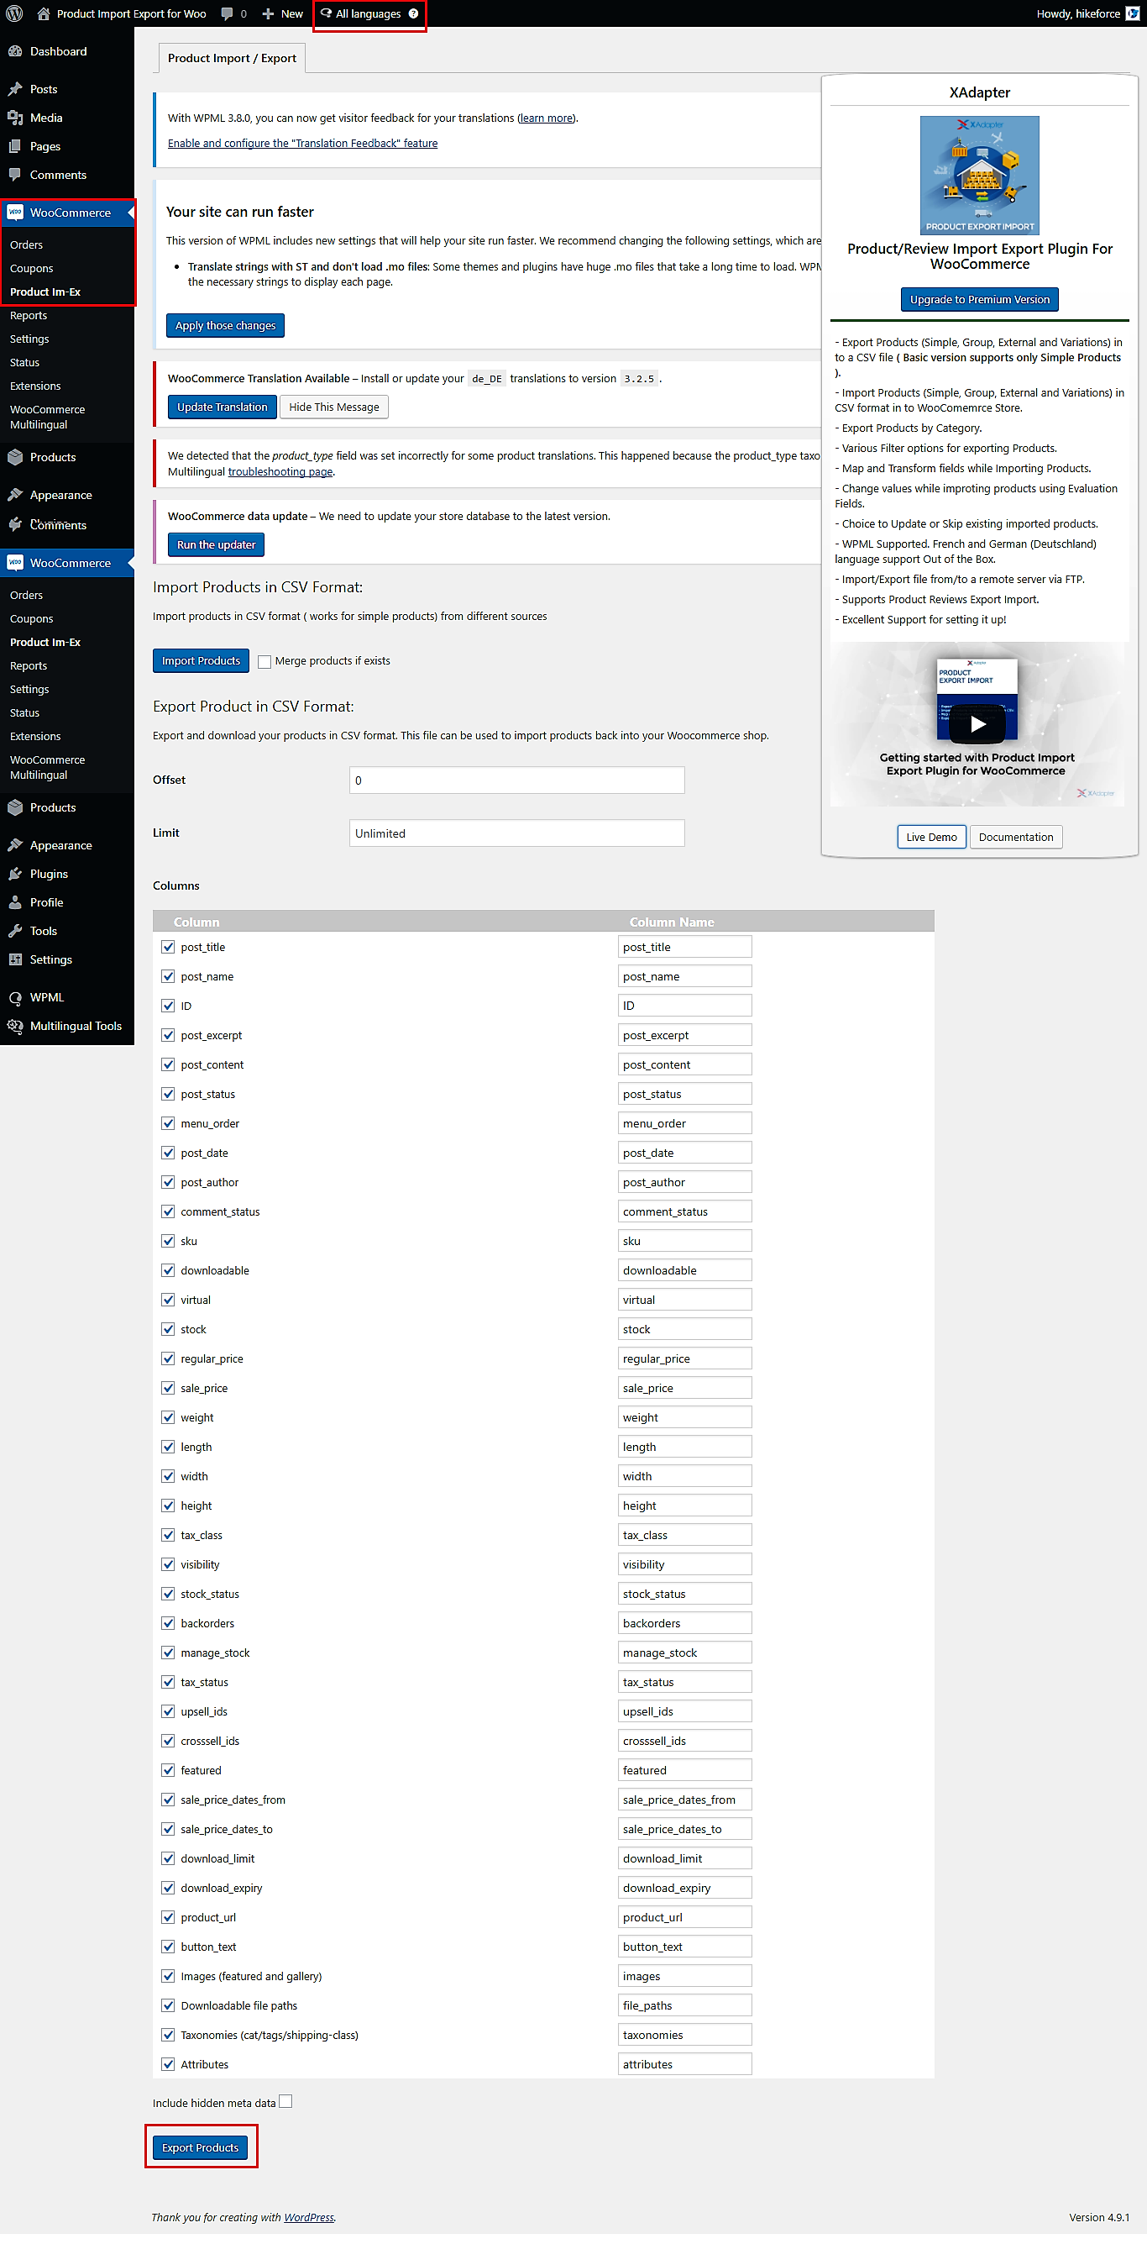The image size is (1147, 2249).
Task: Click the WPML icon in sidebar
Action: [x=15, y=997]
